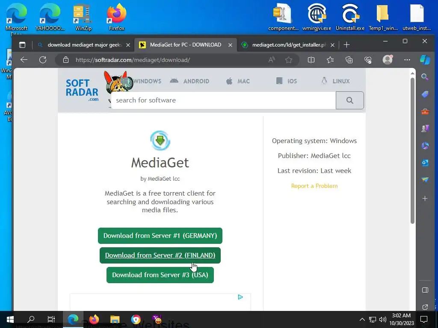Reload the page with the refresh icon

[43, 60]
